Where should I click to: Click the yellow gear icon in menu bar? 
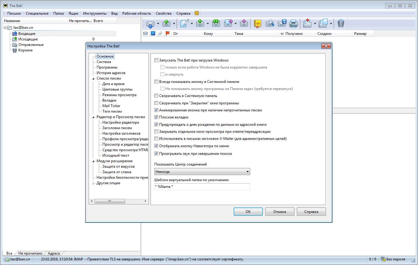197,13
